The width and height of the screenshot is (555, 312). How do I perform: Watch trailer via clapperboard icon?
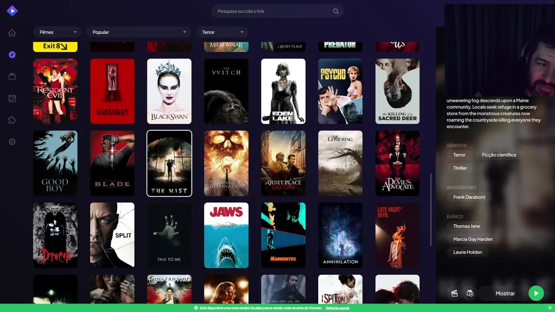coord(454,293)
